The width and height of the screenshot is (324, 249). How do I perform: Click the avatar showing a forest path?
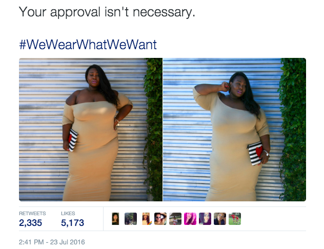point(131,219)
